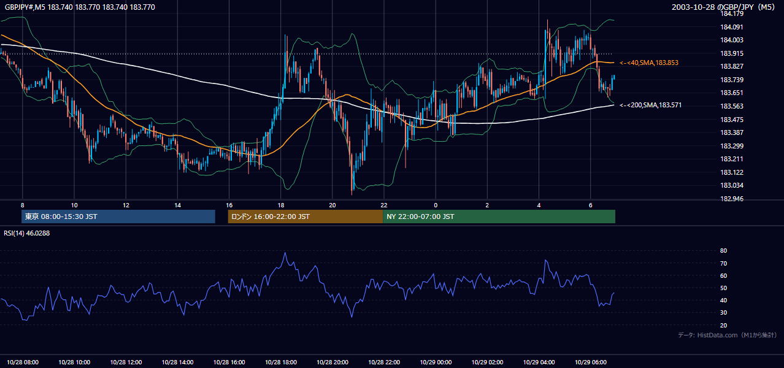
Task: Click the '<-<200,SMA,183.571' white label
Action: (x=651, y=105)
